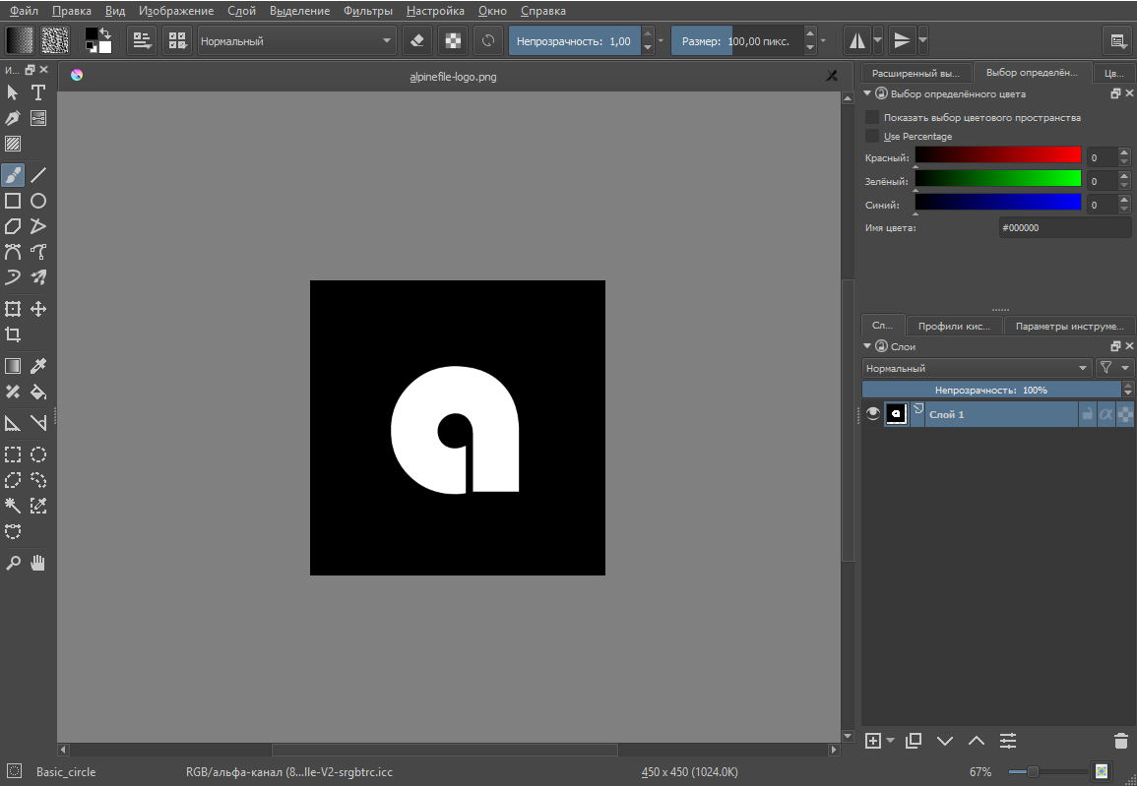Select the Contiguous Selection magic wand tool
This screenshot has width=1137, height=786.
pyautogui.click(x=13, y=506)
